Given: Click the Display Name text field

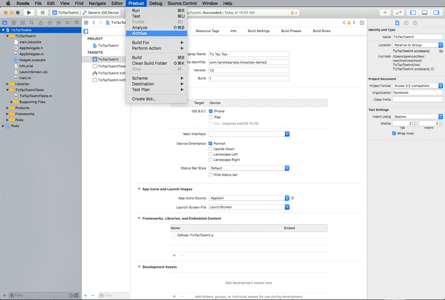Looking at the screenshot, I should point(249,54).
